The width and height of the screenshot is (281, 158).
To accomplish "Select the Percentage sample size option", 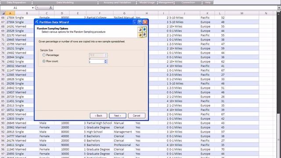I will [x=44, y=55].
